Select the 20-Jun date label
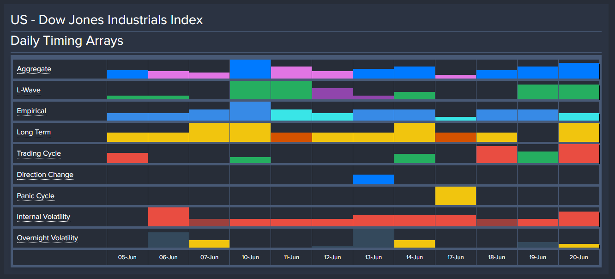Screen dimensions: 615x279 pyautogui.click(x=579, y=257)
